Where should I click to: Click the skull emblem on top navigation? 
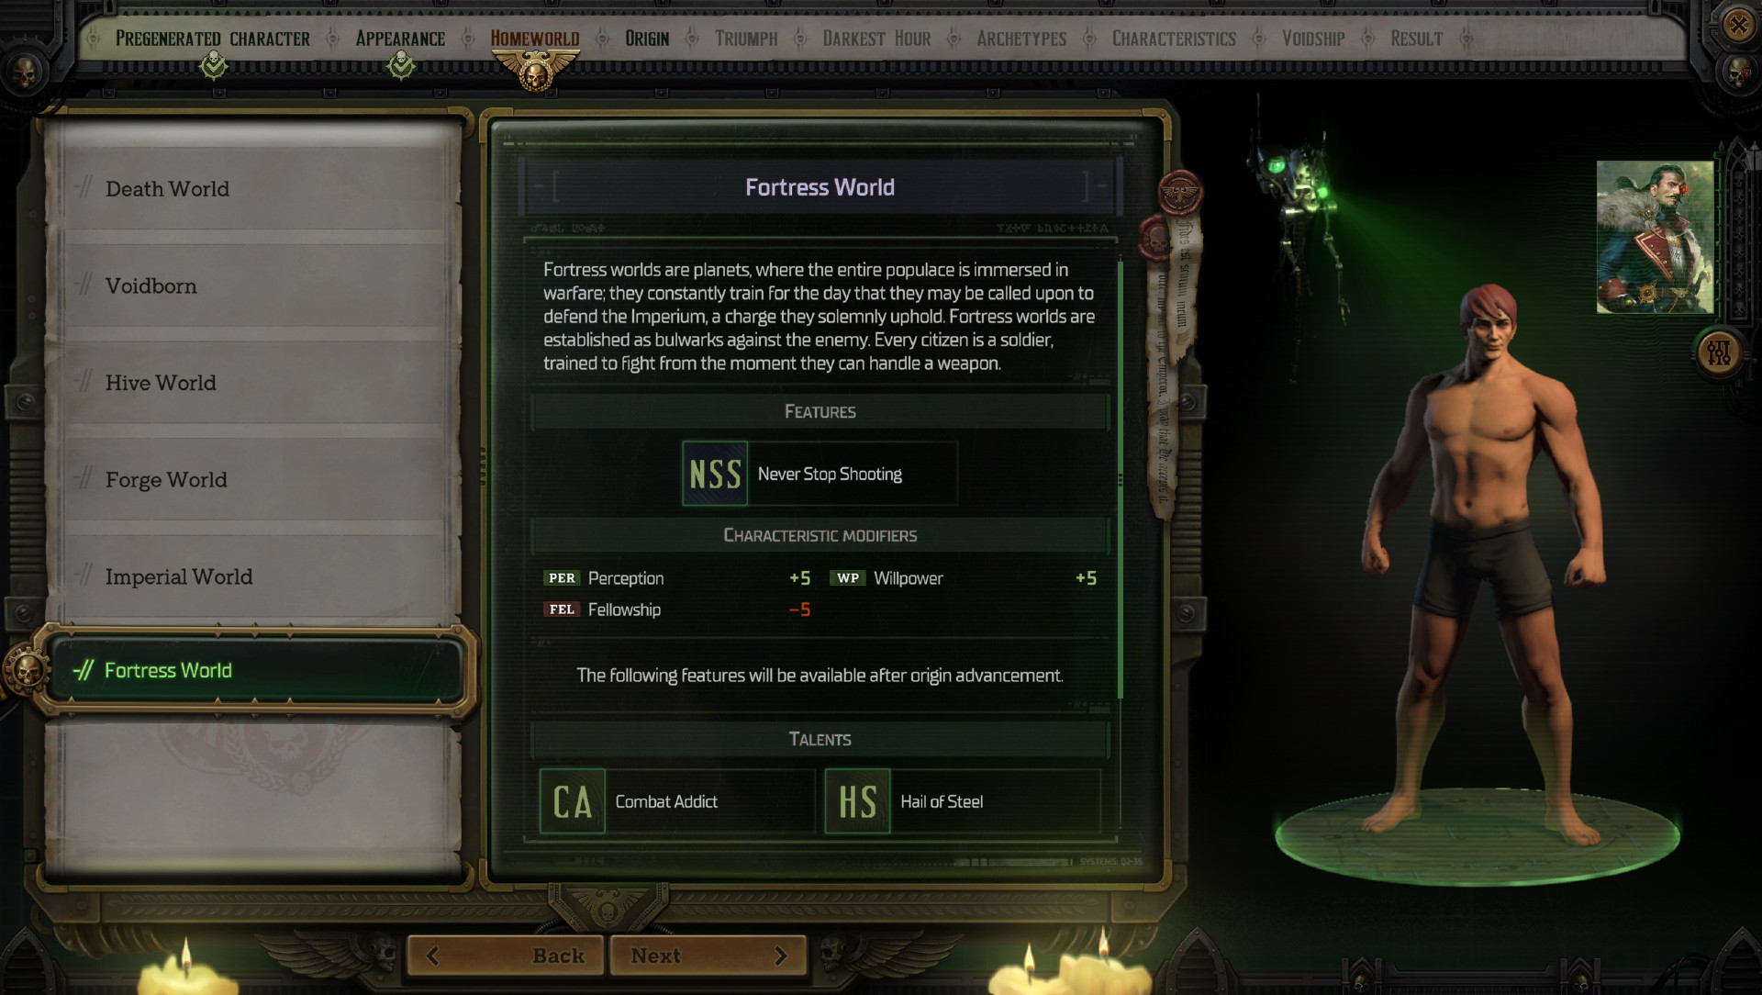pyautogui.click(x=535, y=67)
